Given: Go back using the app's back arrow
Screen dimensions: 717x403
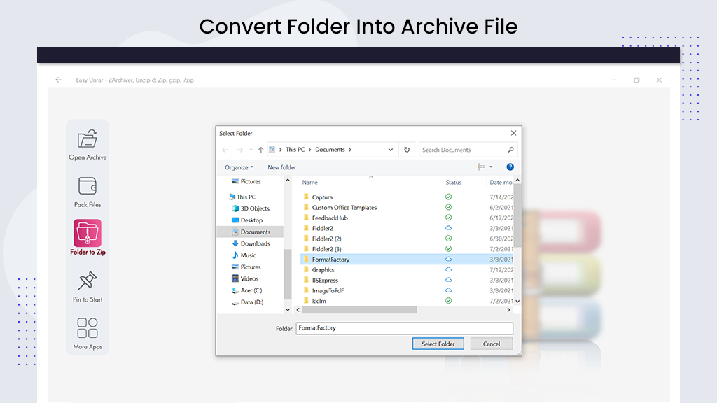Looking at the screenshot, I should (x=59, y=80).
